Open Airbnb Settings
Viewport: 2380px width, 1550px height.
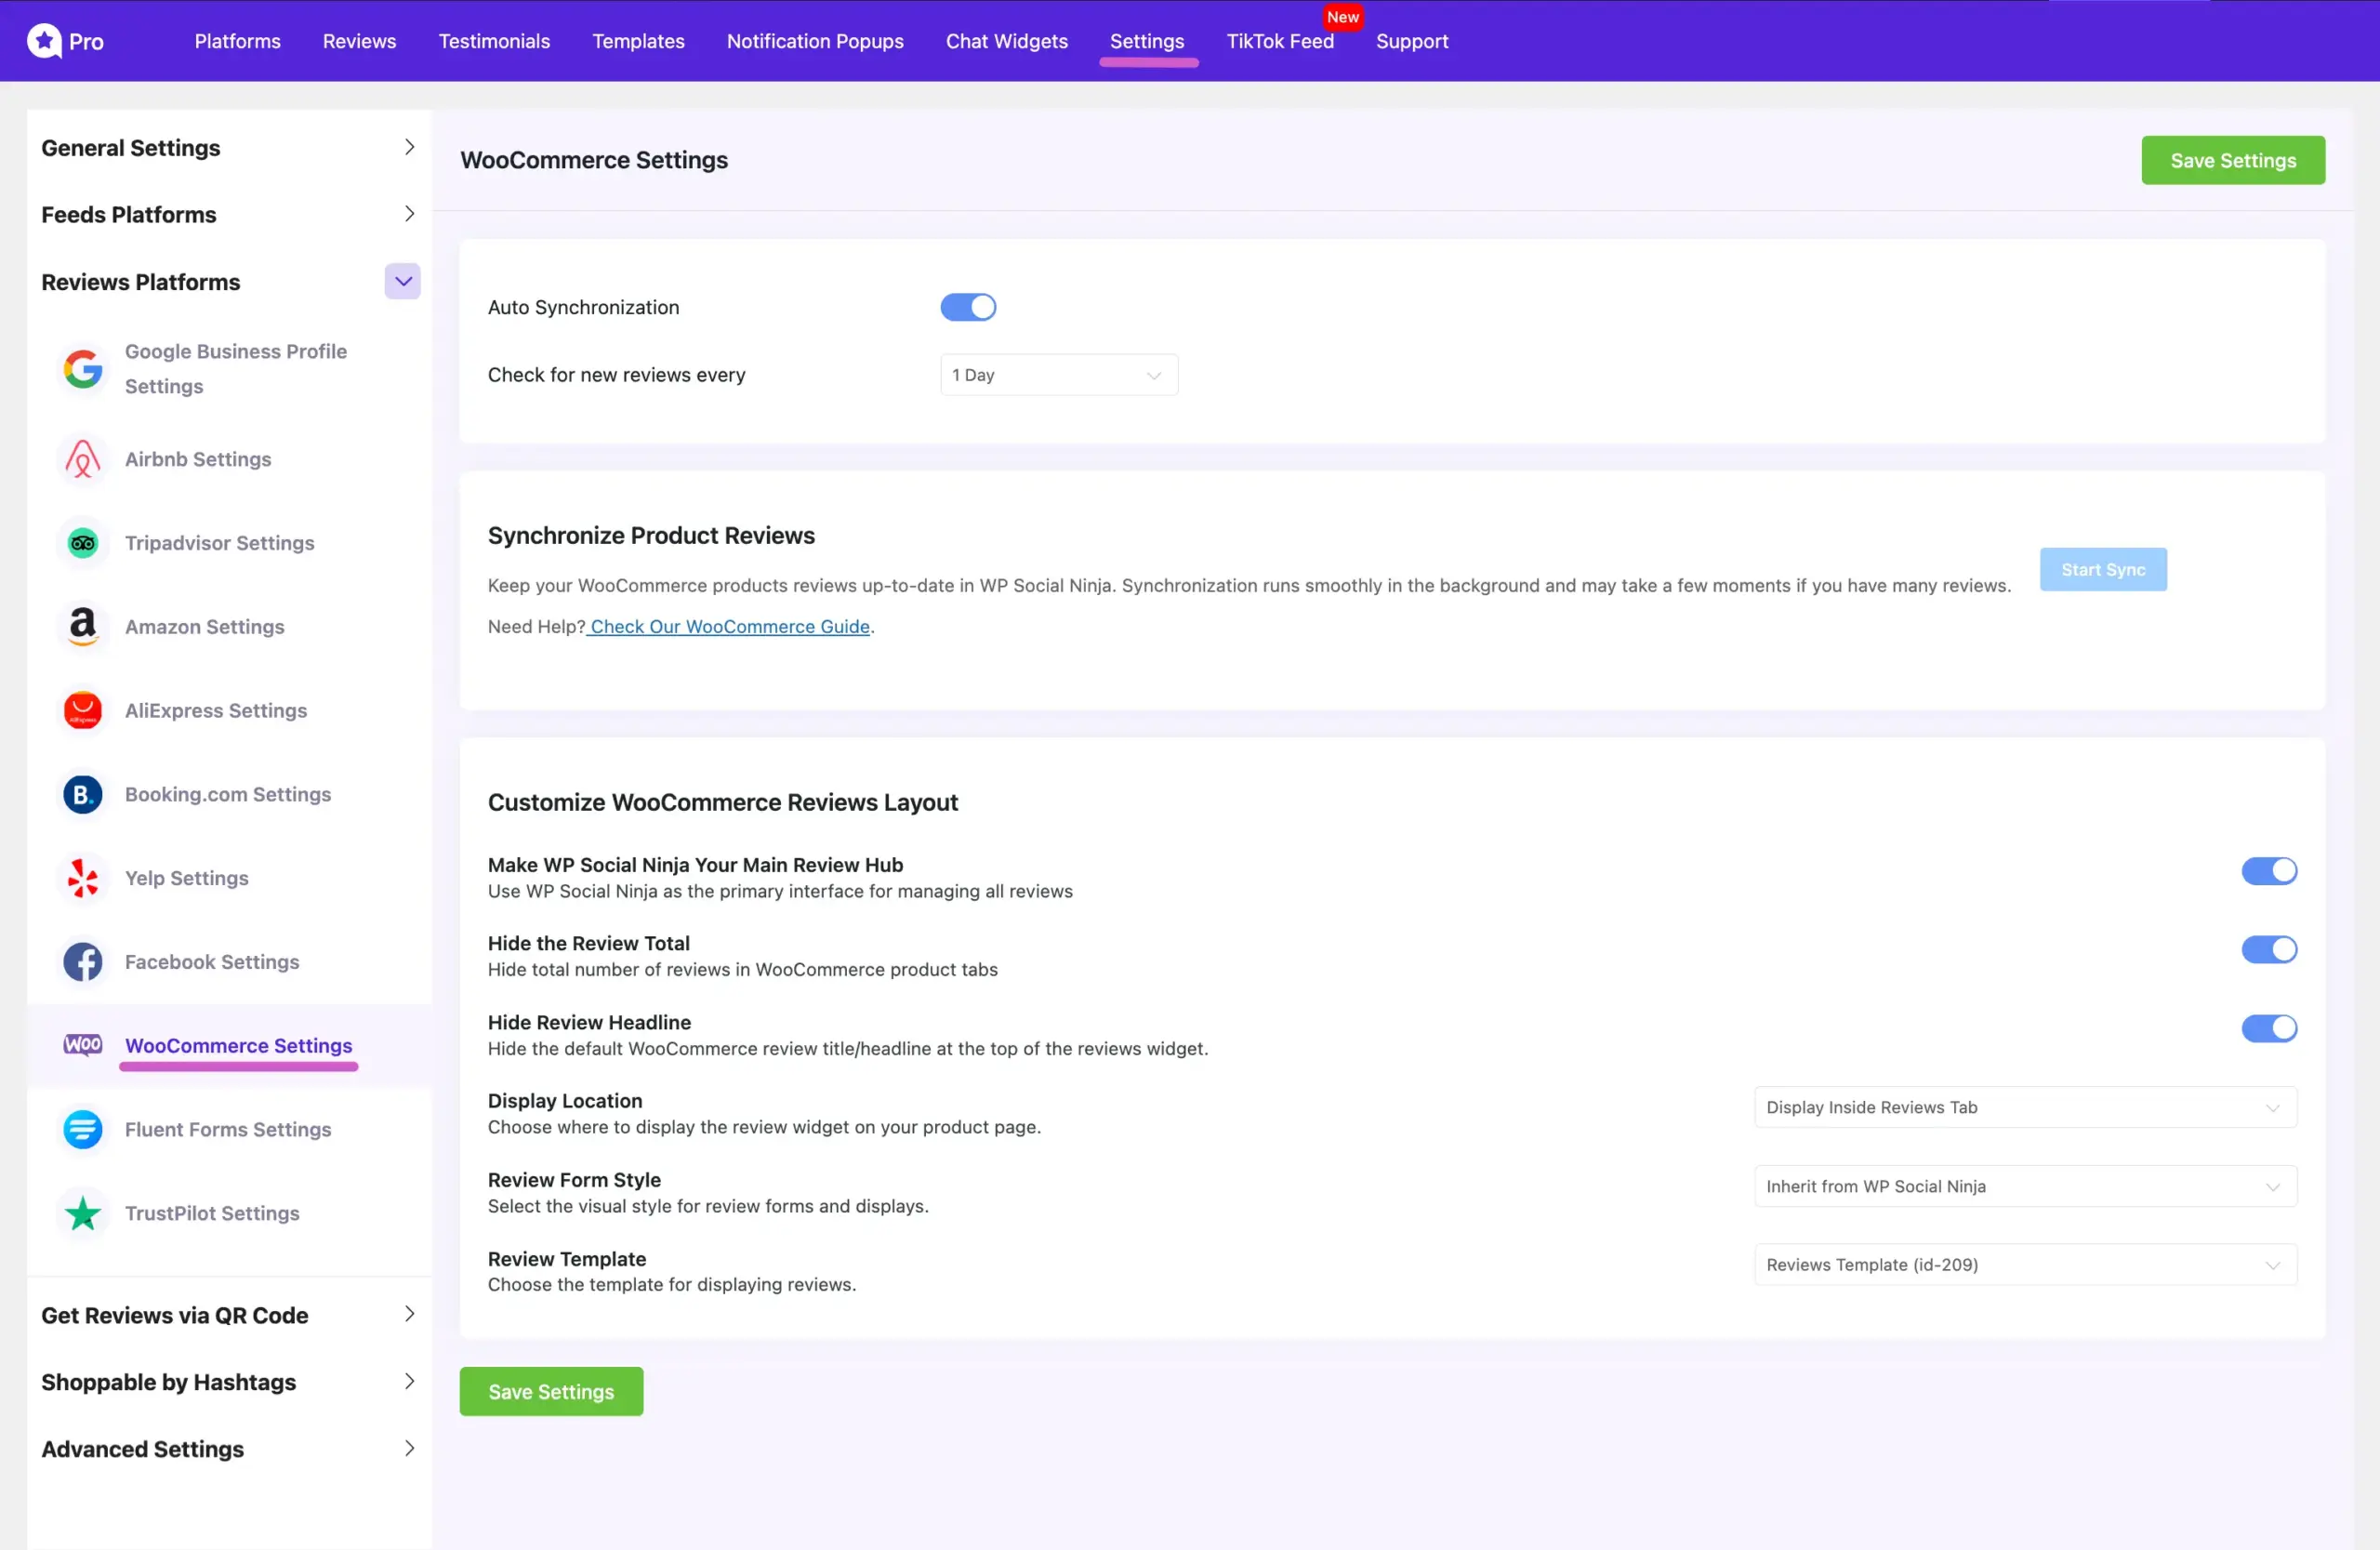[198, 460]
